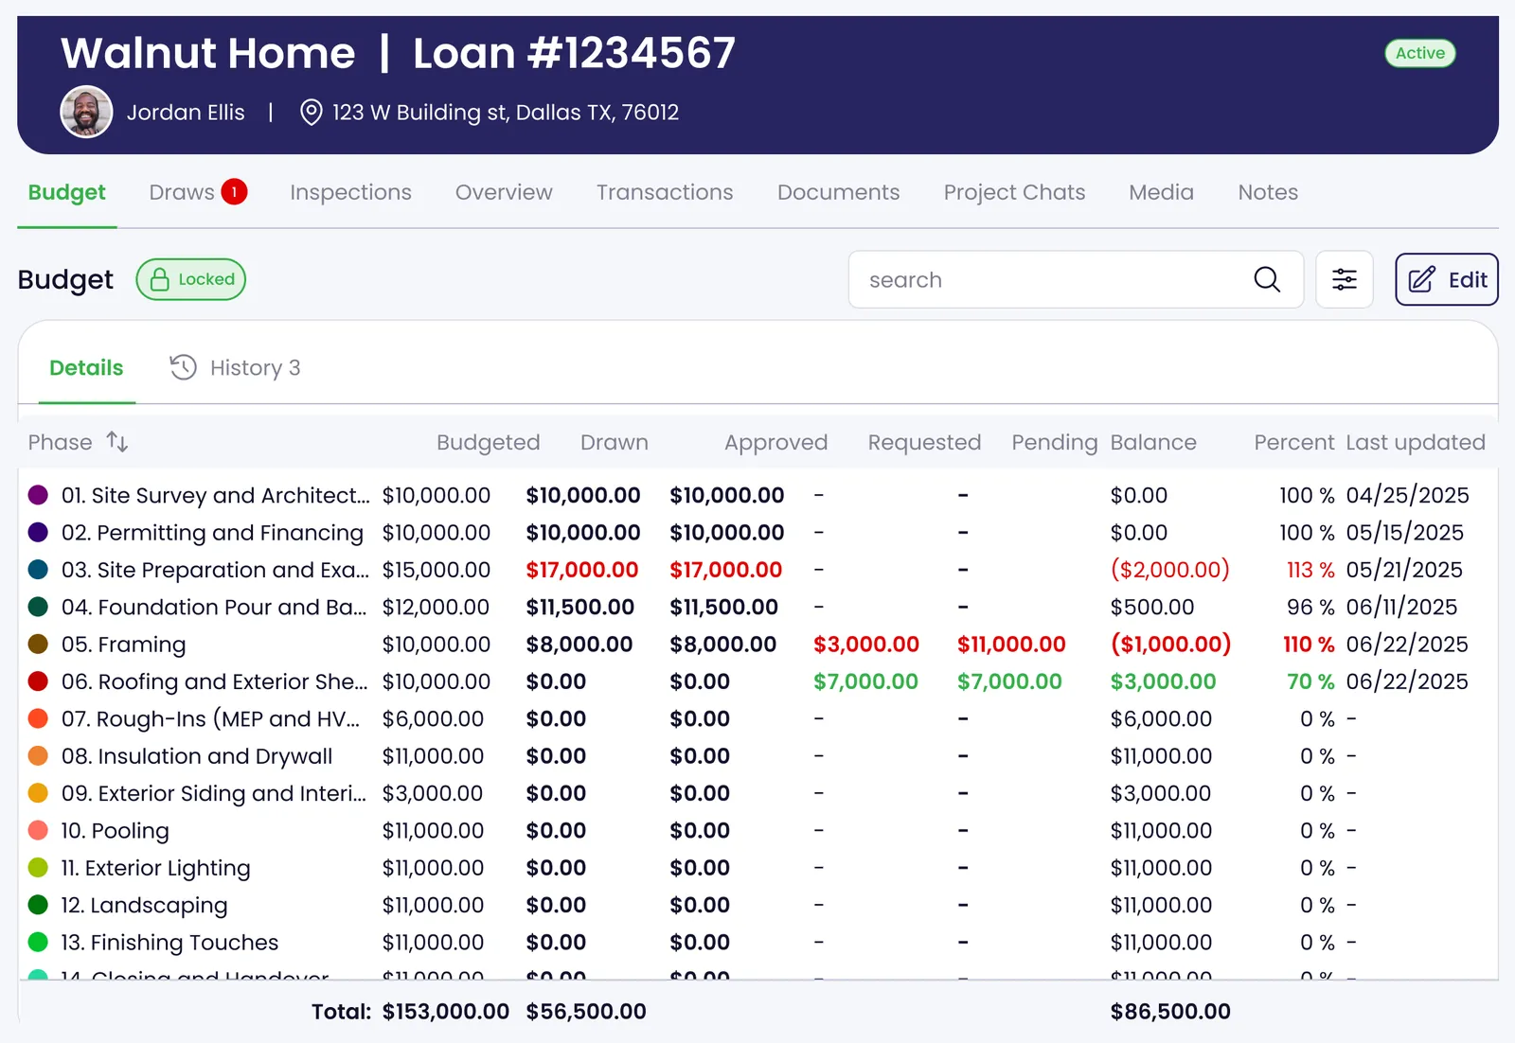Viewport: 1515px width, 1043px height.
Task: Click Jordan Ellis profile avatar
Action: (x=86, y=112)
